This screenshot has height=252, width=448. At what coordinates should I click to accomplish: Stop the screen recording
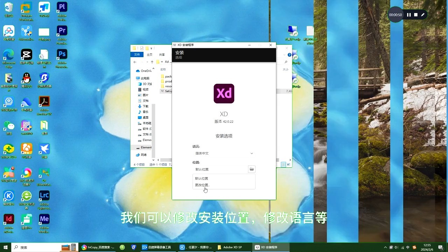pos(416,15)
